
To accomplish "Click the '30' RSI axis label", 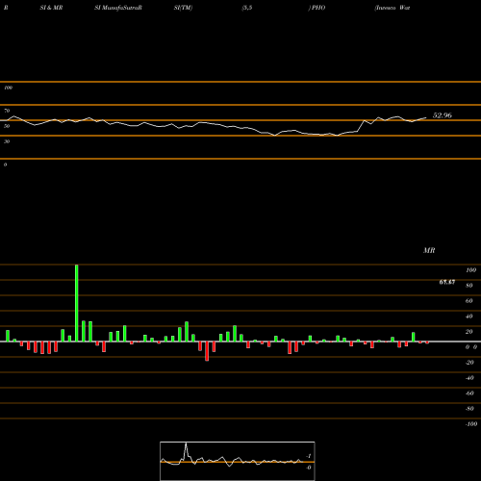I will point(7,141).
